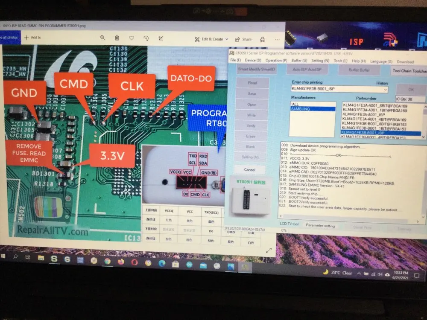Open Operation (P) menu in RT809H
The image size is (427, 320).
point(276,61)
